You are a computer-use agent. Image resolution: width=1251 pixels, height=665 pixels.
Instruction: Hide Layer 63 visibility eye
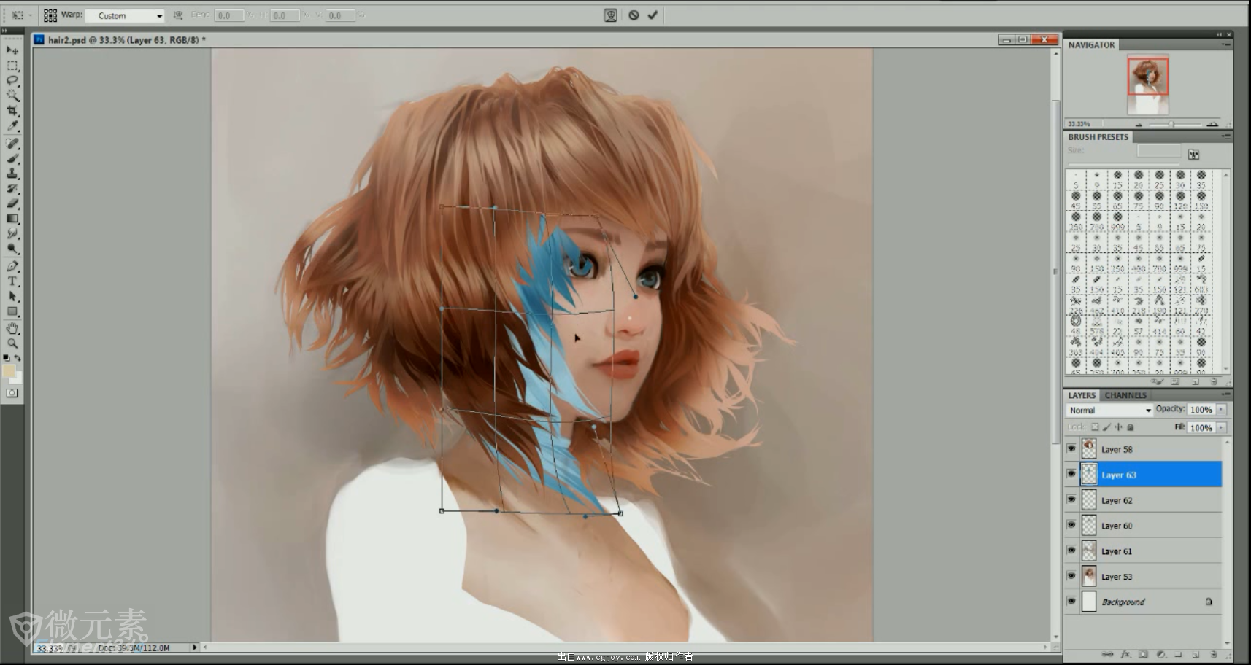pos(1071,474)
